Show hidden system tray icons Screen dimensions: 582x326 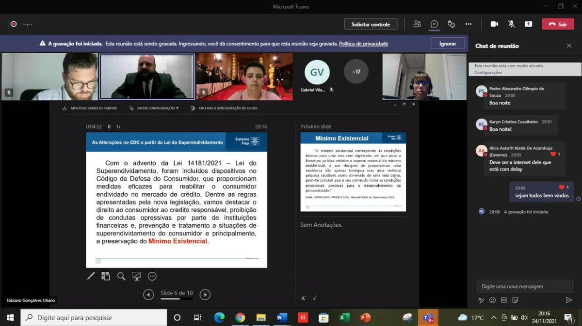(494, 318)
